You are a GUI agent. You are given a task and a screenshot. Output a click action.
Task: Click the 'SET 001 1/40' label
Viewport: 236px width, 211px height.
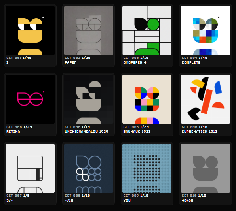(x=19, y=58)
